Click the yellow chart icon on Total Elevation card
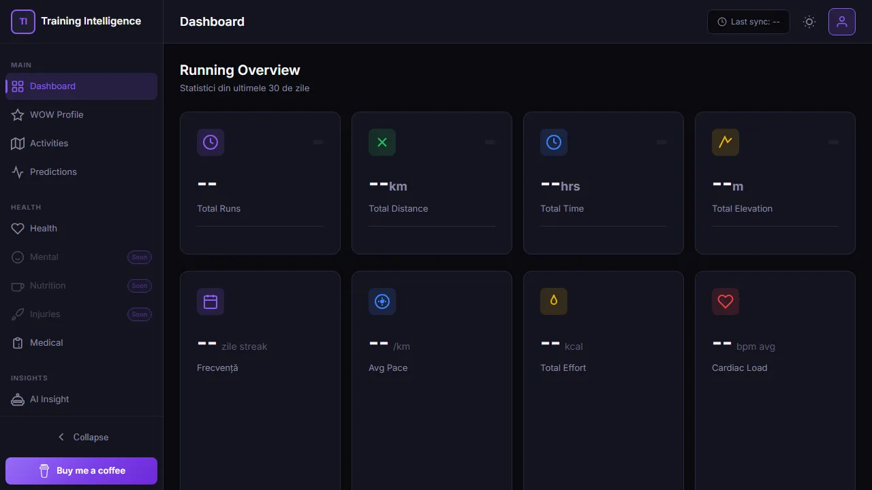 pyautogui.click(x=726, y=142)
